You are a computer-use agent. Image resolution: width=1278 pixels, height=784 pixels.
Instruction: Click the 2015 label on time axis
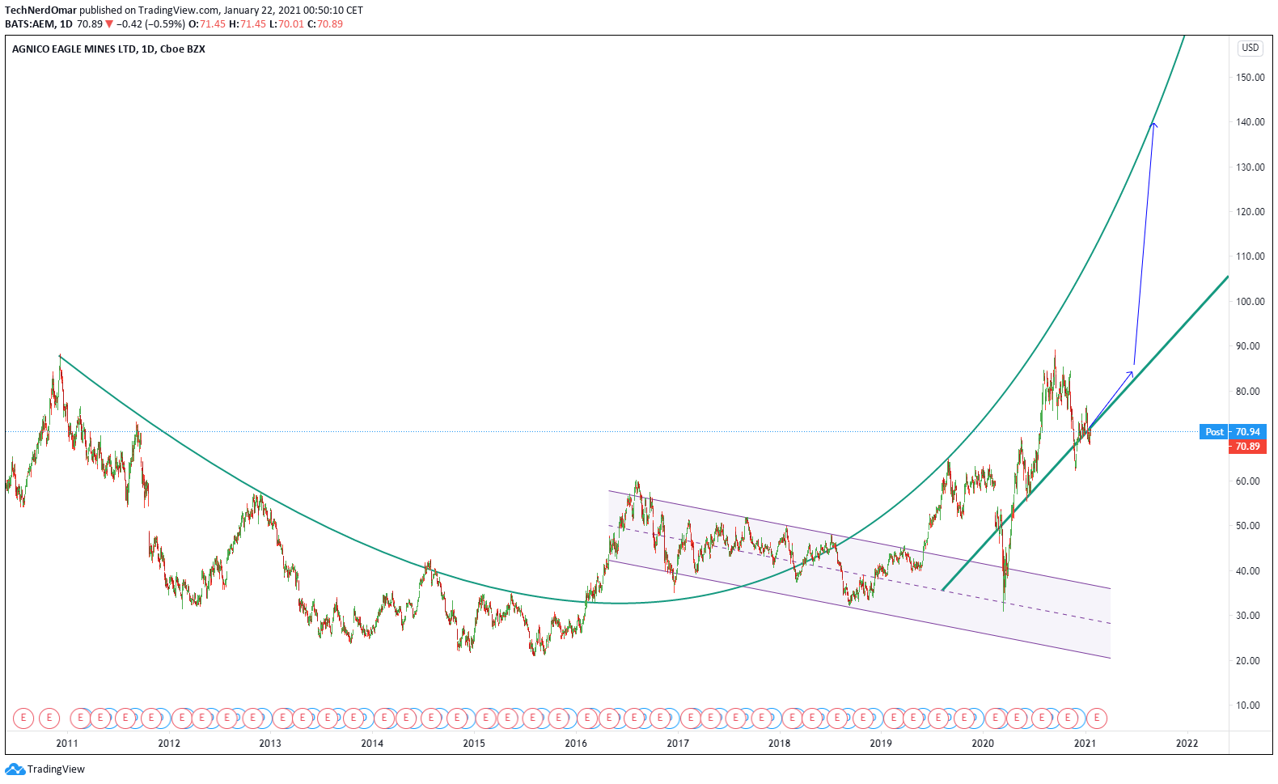point(474,744)
